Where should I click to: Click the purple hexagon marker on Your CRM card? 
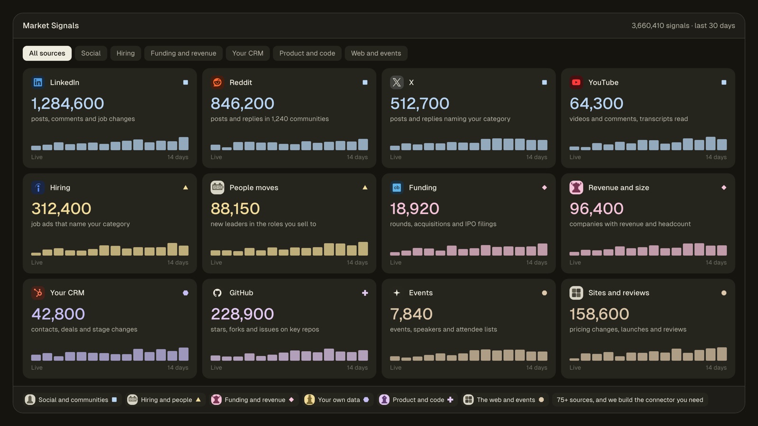[x=185, y=293]
